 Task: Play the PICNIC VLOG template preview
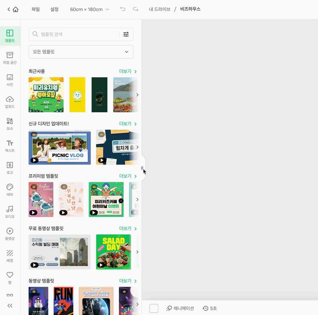pyautogui.click(x=34, y=160)
